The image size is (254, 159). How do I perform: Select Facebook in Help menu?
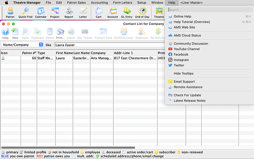click(x=209, y=54)
